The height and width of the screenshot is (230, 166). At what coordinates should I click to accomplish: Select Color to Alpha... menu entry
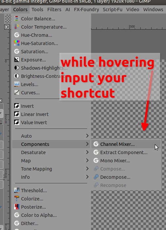click(51, 215)
